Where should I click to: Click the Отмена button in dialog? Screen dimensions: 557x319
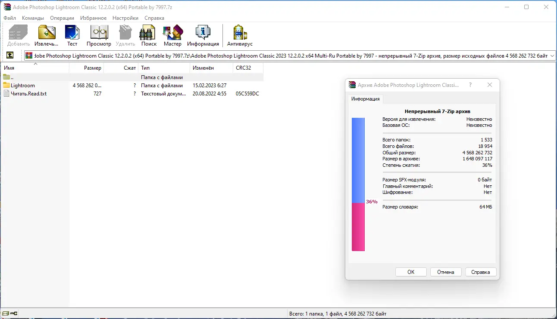pyautogui.click(x=446, y=272)
